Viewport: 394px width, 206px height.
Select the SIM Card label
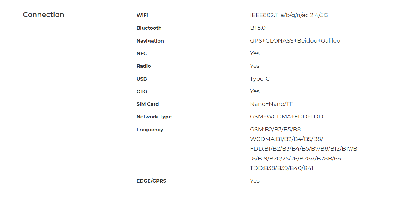[x=148, y=104]
